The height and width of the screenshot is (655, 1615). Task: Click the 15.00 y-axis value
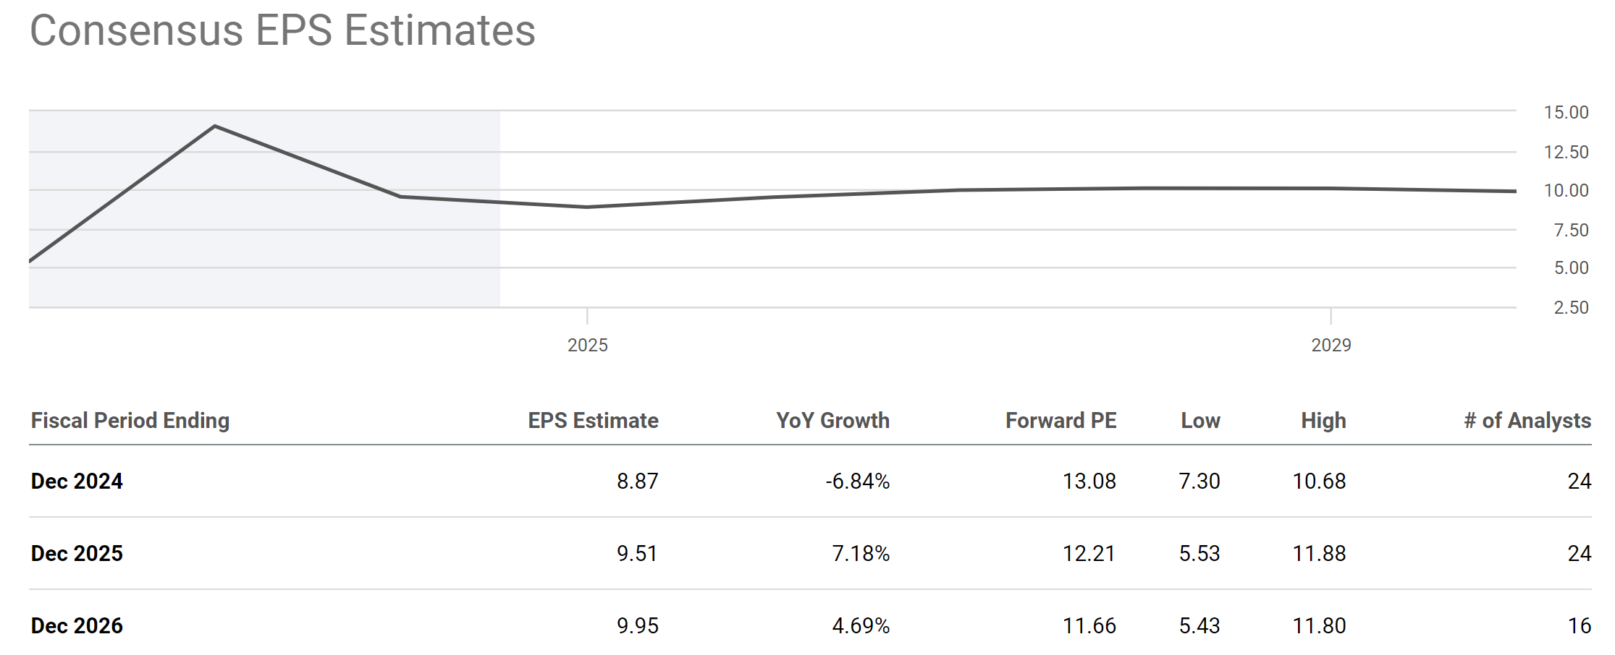pyautogui.click(x=1566, y=113)
